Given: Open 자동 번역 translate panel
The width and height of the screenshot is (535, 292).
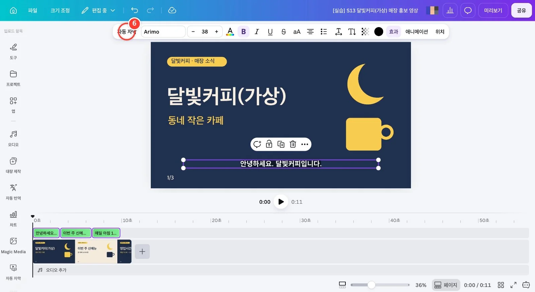Looking at the screenshot, I should (13, 192).
